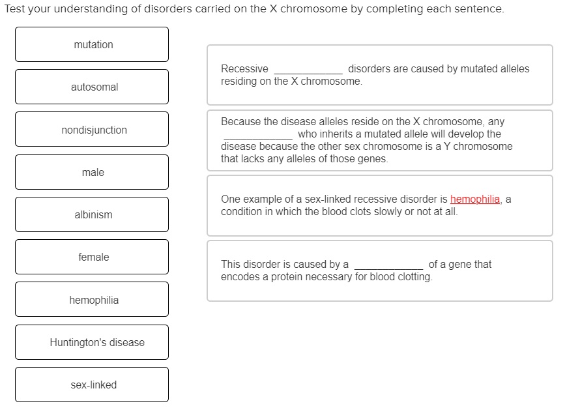
Task: Click the red 'hemophilia' link in the third sentence
Action: pos(475,199)
